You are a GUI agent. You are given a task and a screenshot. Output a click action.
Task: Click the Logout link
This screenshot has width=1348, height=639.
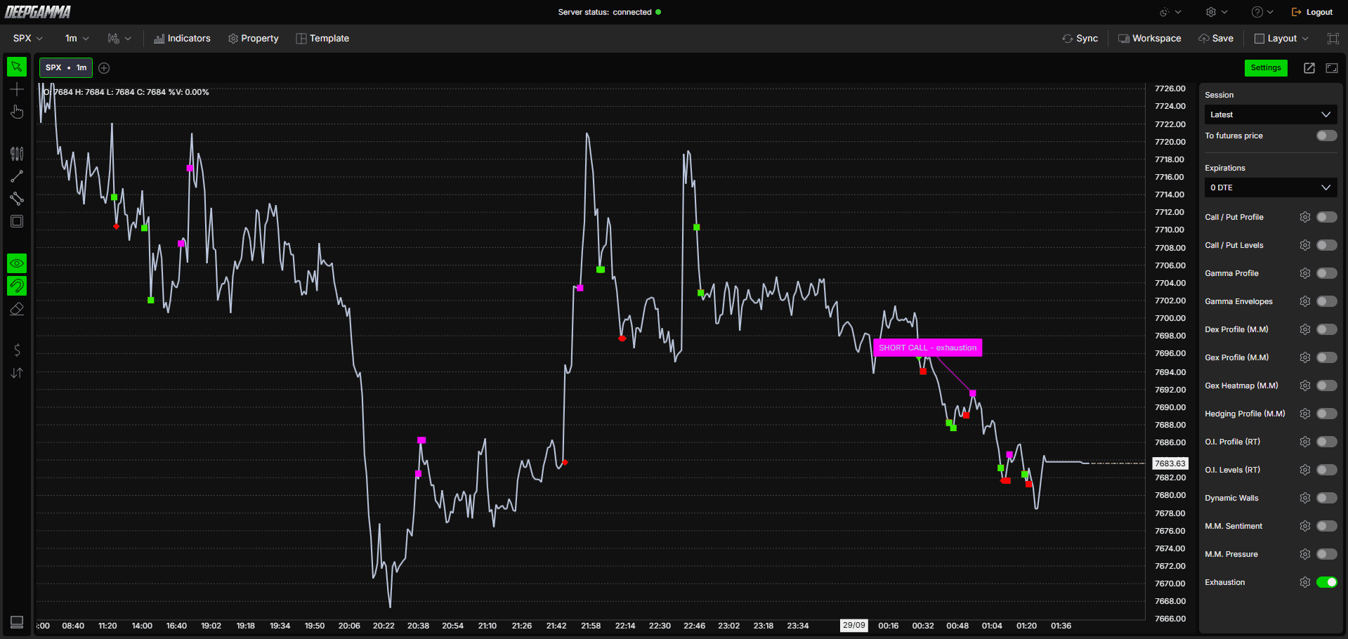click(x=1312, y=12)
